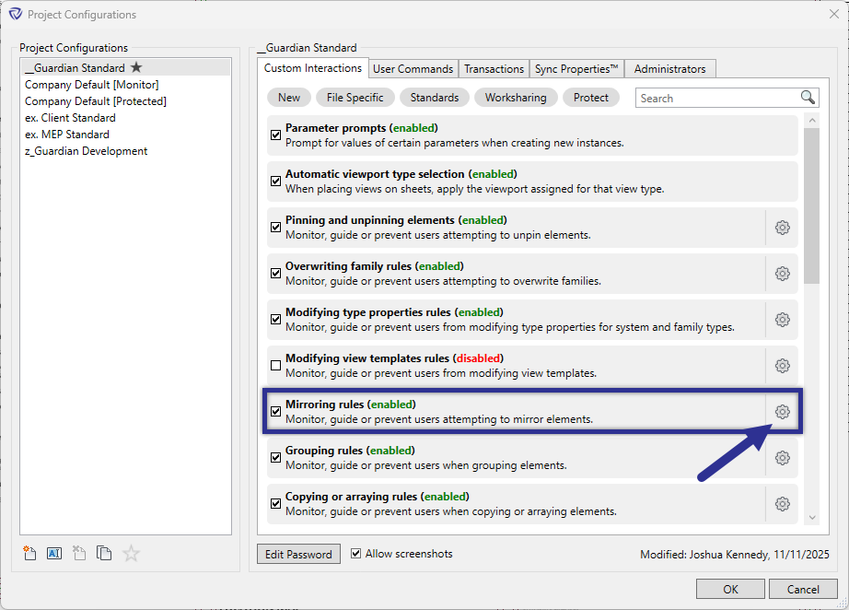Confirm changes with the OK button
849x610 pixels.
pos(730,589)
